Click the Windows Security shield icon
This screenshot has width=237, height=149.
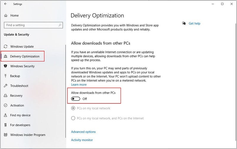pyautogui.click(x=6, y=66)
